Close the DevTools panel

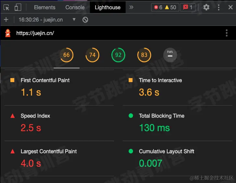[x=230, y=7]
